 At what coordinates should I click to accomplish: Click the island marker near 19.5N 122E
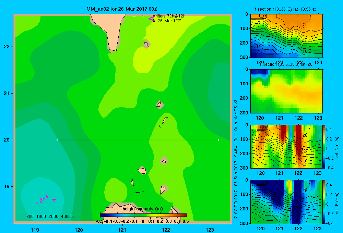click(x=164, y=161)
